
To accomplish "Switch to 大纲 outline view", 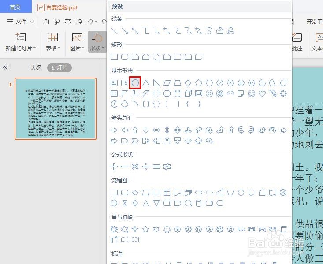I will [x=36, y=67].
